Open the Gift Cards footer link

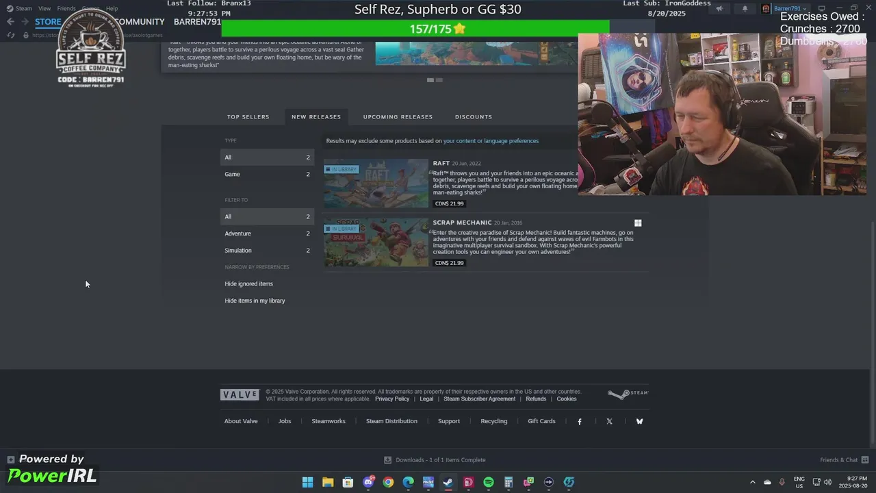[x=541, y=421]
